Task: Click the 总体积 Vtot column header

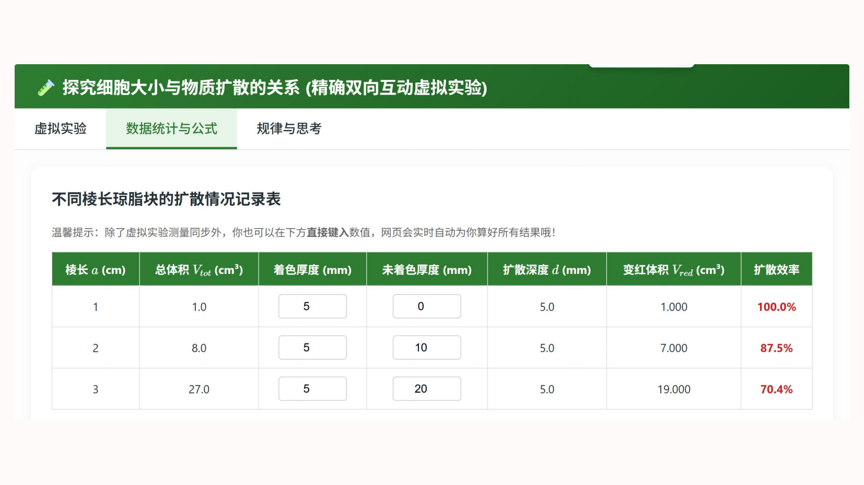Action: [x=199, y=269]
